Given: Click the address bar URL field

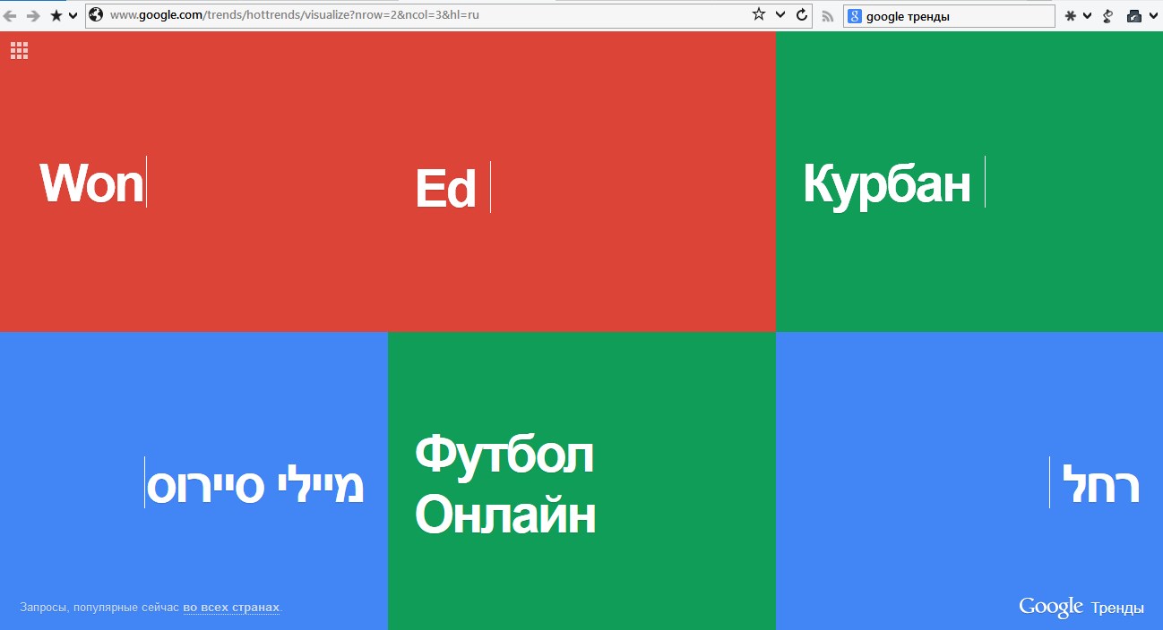Looking at the screenshot, I should pos(421,14).
